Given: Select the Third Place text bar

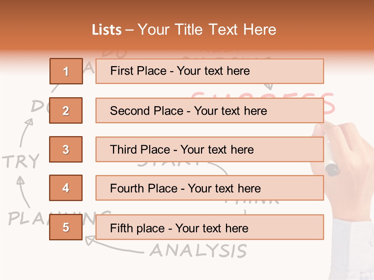Looking at the screenshot, I should pos(210,149).
